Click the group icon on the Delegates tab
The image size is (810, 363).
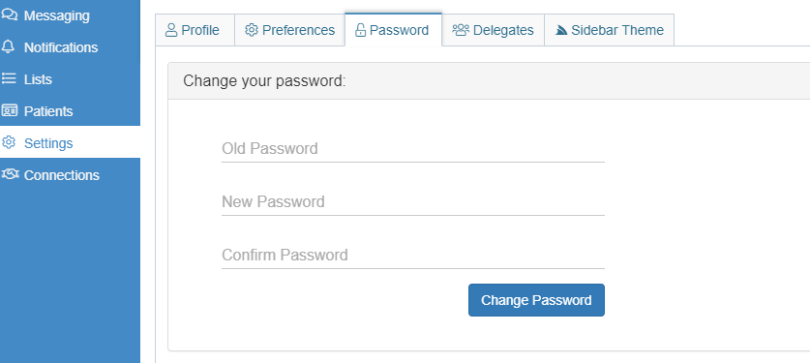[461, 30]
